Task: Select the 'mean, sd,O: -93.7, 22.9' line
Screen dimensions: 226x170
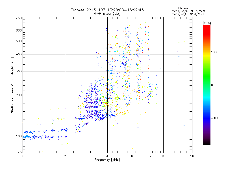Action: pyautogui.click(x=188, y=11)
